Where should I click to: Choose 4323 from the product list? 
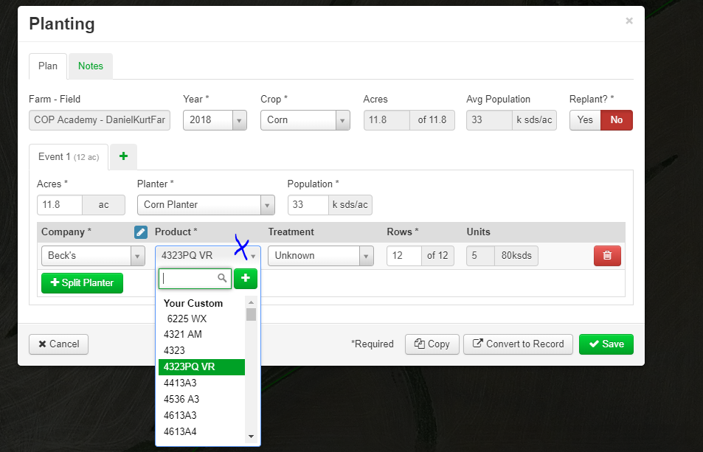pos(202,351)
